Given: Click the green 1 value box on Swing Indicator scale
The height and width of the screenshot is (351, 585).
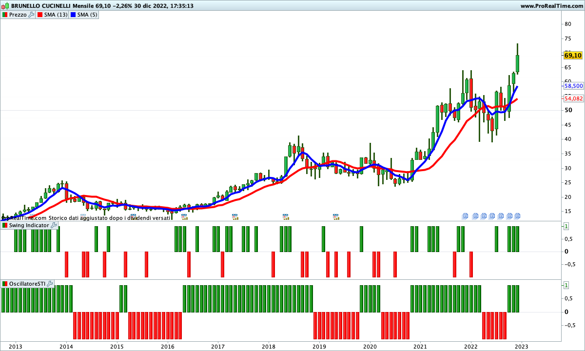Looking at the screenshot, I should (x=566, y=226).
